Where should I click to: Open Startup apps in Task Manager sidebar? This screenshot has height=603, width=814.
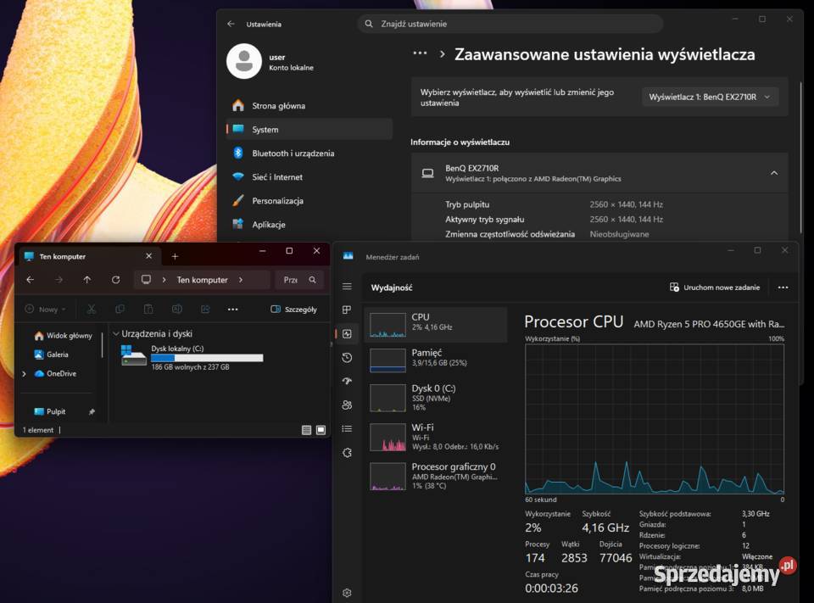coord(346,381)
